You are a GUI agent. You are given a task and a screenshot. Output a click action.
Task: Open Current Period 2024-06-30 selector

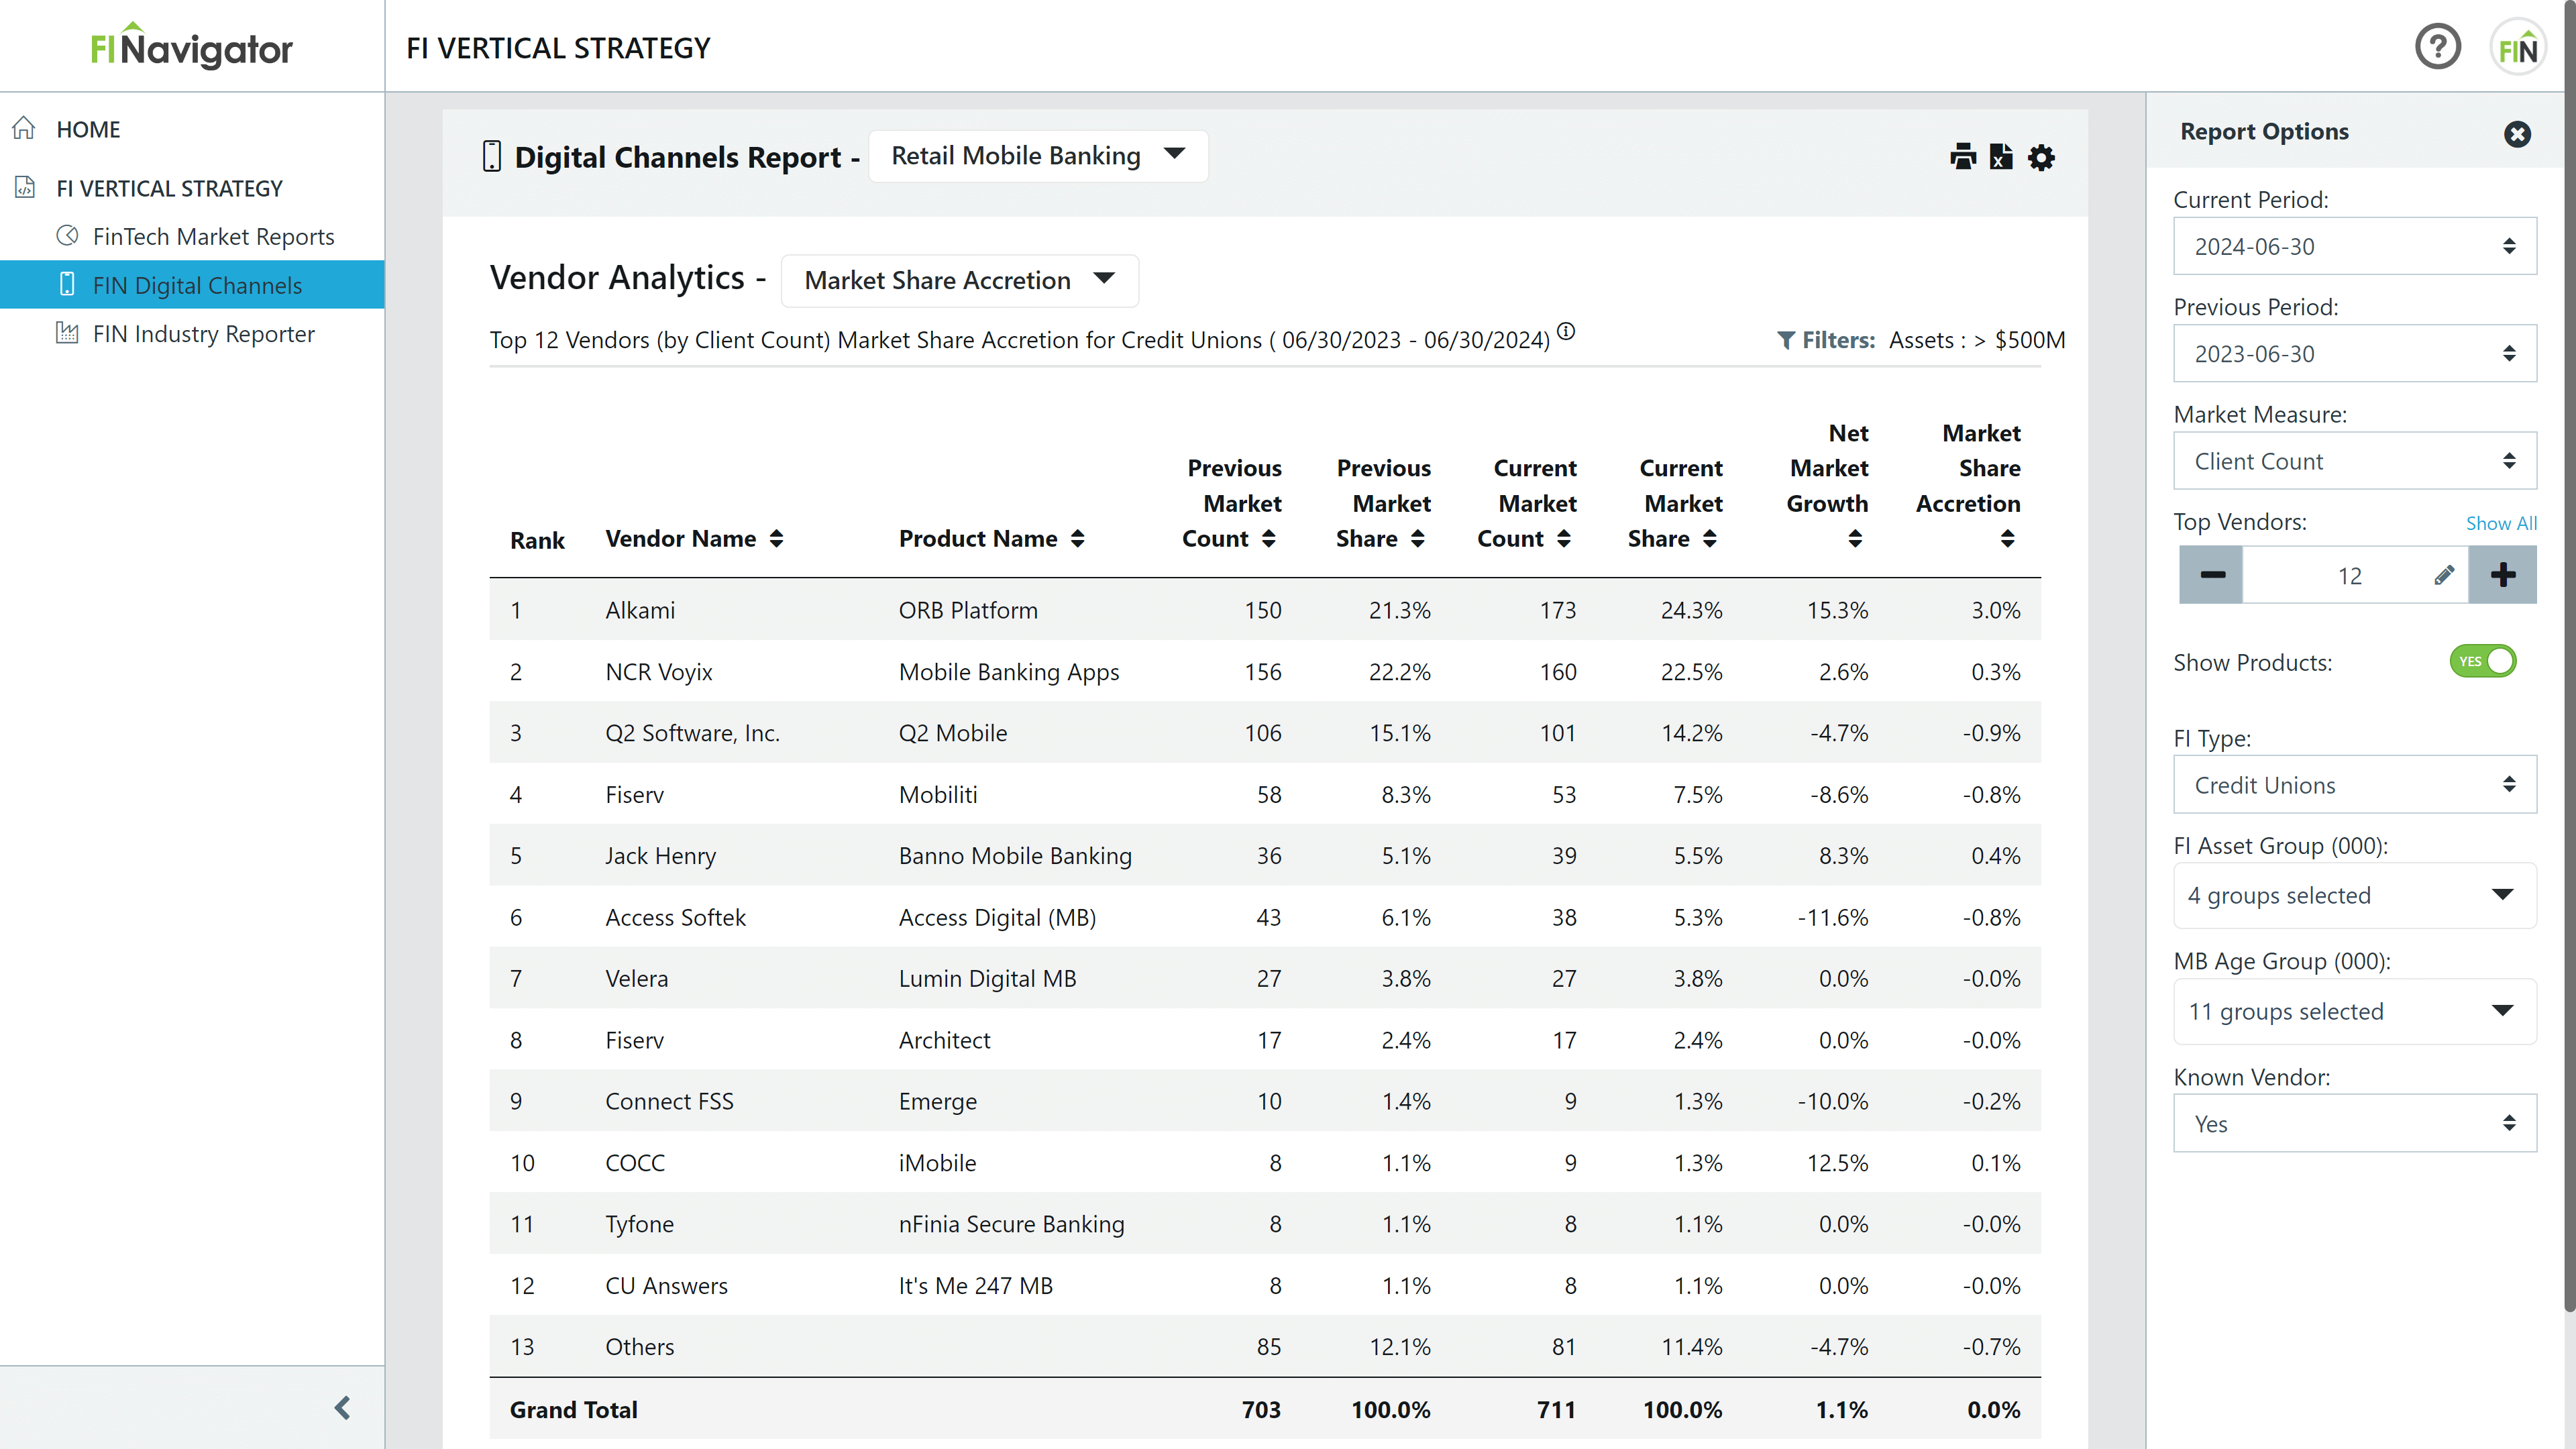pos(2355,246)
